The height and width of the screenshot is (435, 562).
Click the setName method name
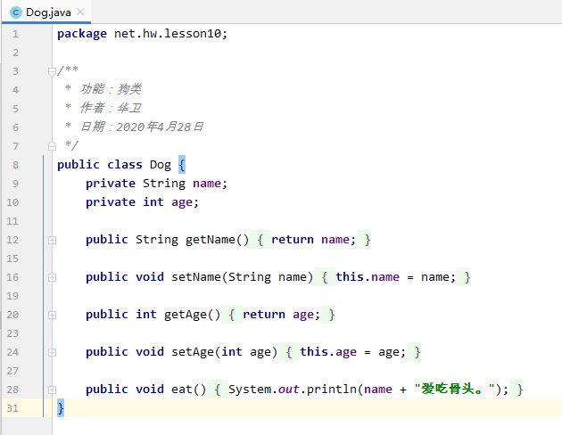point(196,277)
